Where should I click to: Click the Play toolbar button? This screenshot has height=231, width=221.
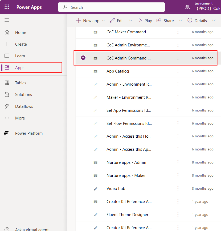145,21
